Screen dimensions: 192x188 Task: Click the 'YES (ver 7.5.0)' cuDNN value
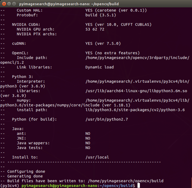[x=103, y=43]
